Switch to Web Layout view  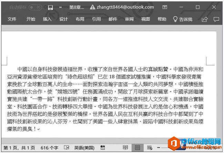coord(149,147)
